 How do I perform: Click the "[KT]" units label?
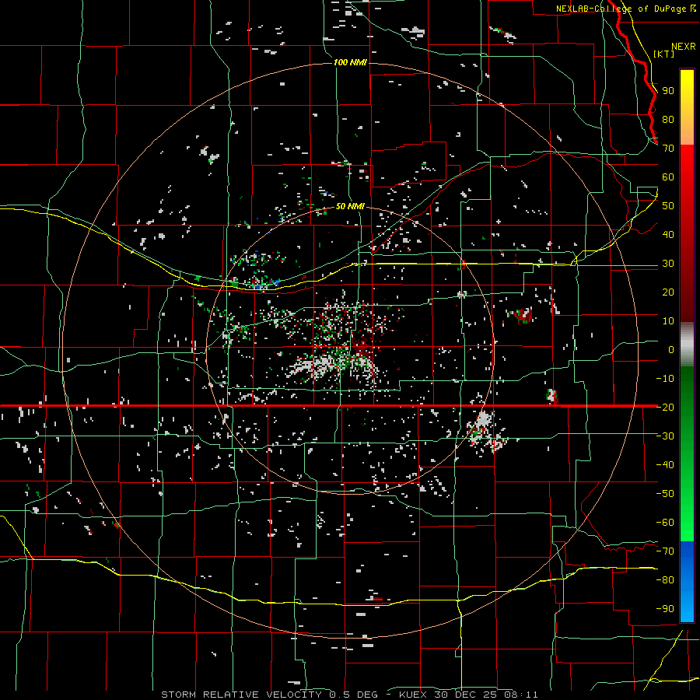point(663,54)
